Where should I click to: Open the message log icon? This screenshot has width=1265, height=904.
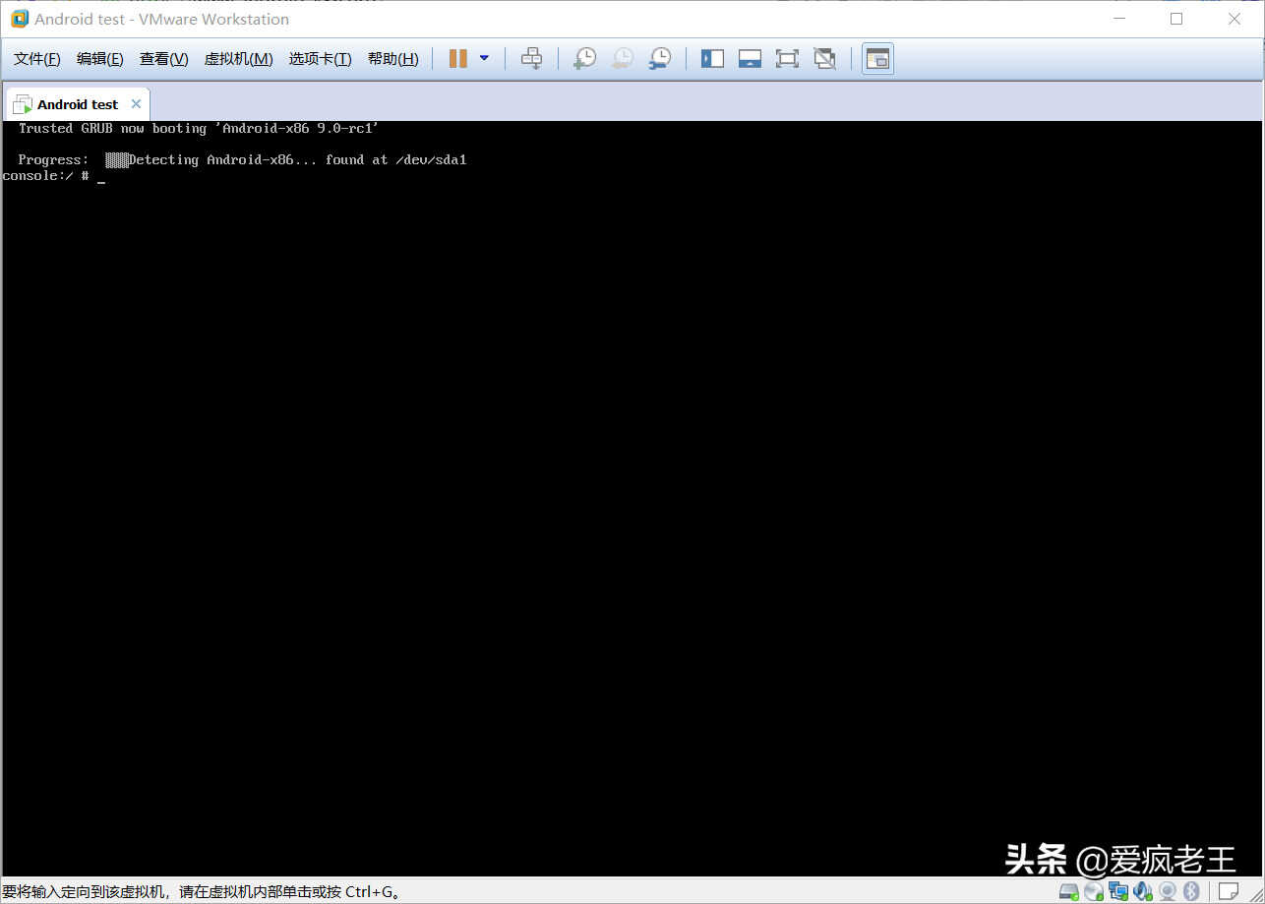pos(1228,891)
